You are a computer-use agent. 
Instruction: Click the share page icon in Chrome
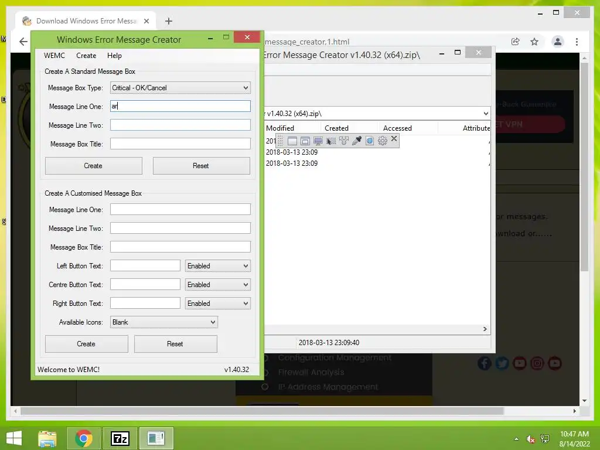point(516,42)
